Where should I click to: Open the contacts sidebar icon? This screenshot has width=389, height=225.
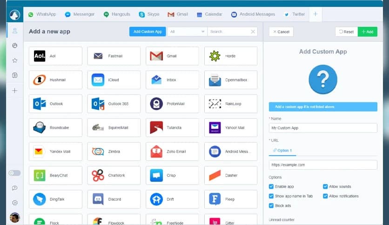click(15, 31)
